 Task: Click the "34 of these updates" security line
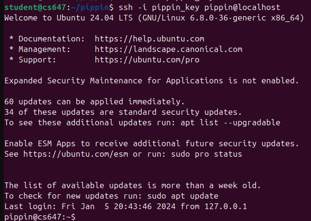123,112
